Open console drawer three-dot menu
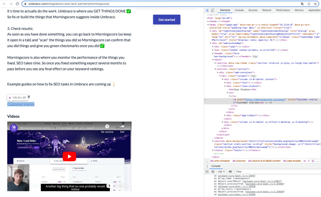Image resolution: width=321 pixels, height=197 pixels. coord(207,166)
